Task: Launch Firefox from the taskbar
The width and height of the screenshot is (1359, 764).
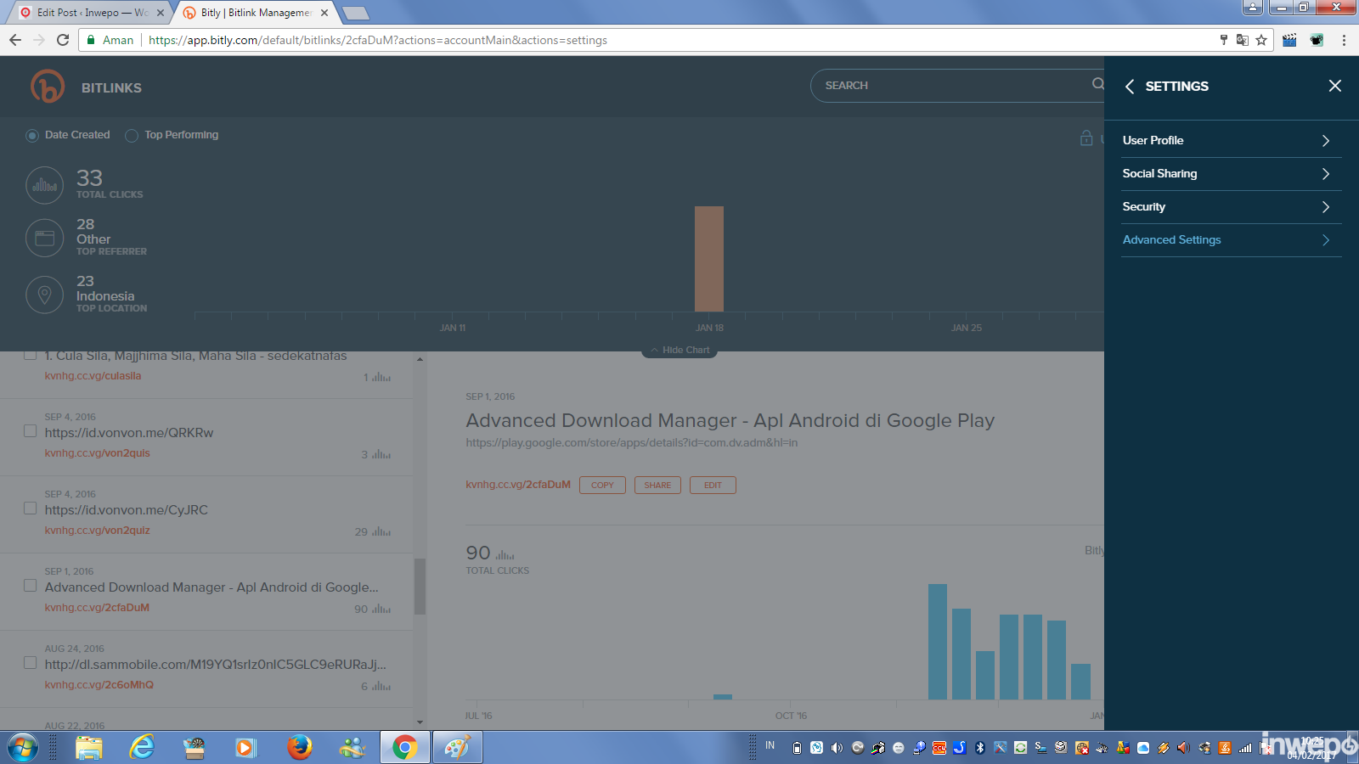Action: click(299, 748)
